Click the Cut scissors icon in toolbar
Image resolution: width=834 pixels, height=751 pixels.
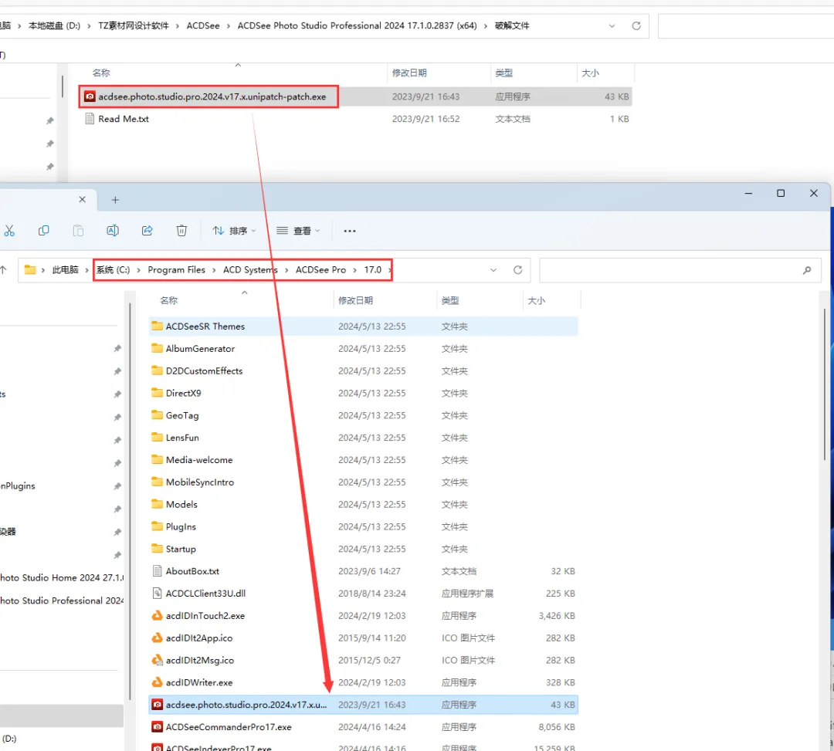pyautogui.click(x=9, y=231)
